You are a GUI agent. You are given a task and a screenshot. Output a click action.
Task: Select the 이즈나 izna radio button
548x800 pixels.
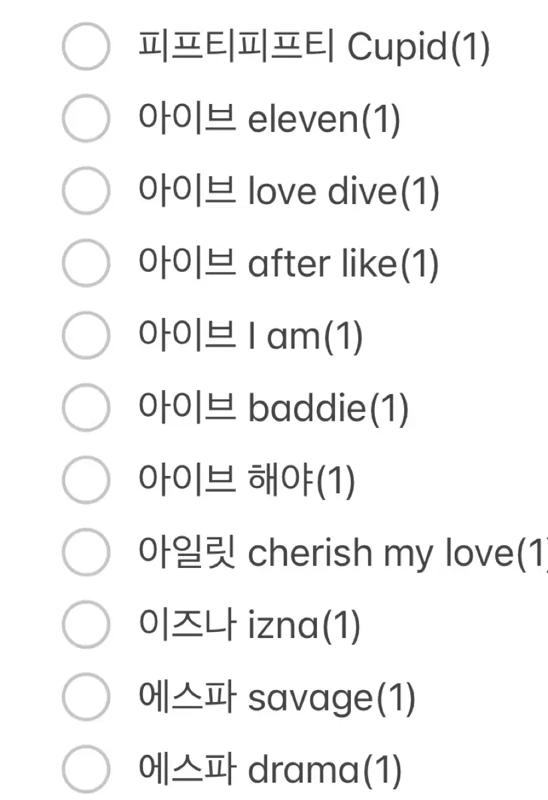click(x=85, y=625)
